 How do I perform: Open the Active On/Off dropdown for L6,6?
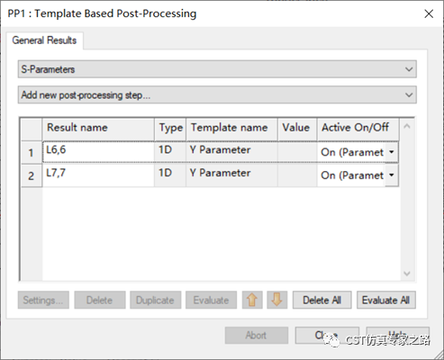click(392, 152)
